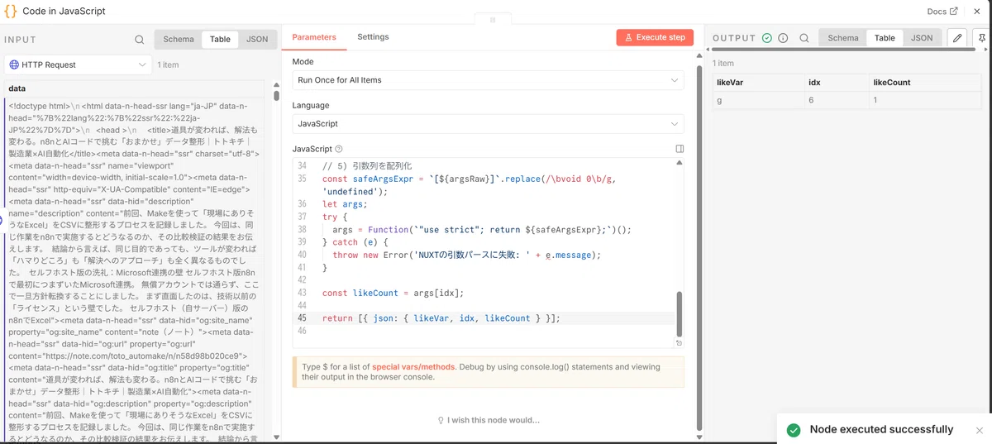Click the '1 item' count in OUTPUT

click(x=723, y=63)
